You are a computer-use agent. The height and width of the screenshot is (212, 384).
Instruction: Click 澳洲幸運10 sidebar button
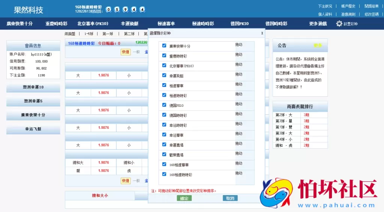click(33, 87)
